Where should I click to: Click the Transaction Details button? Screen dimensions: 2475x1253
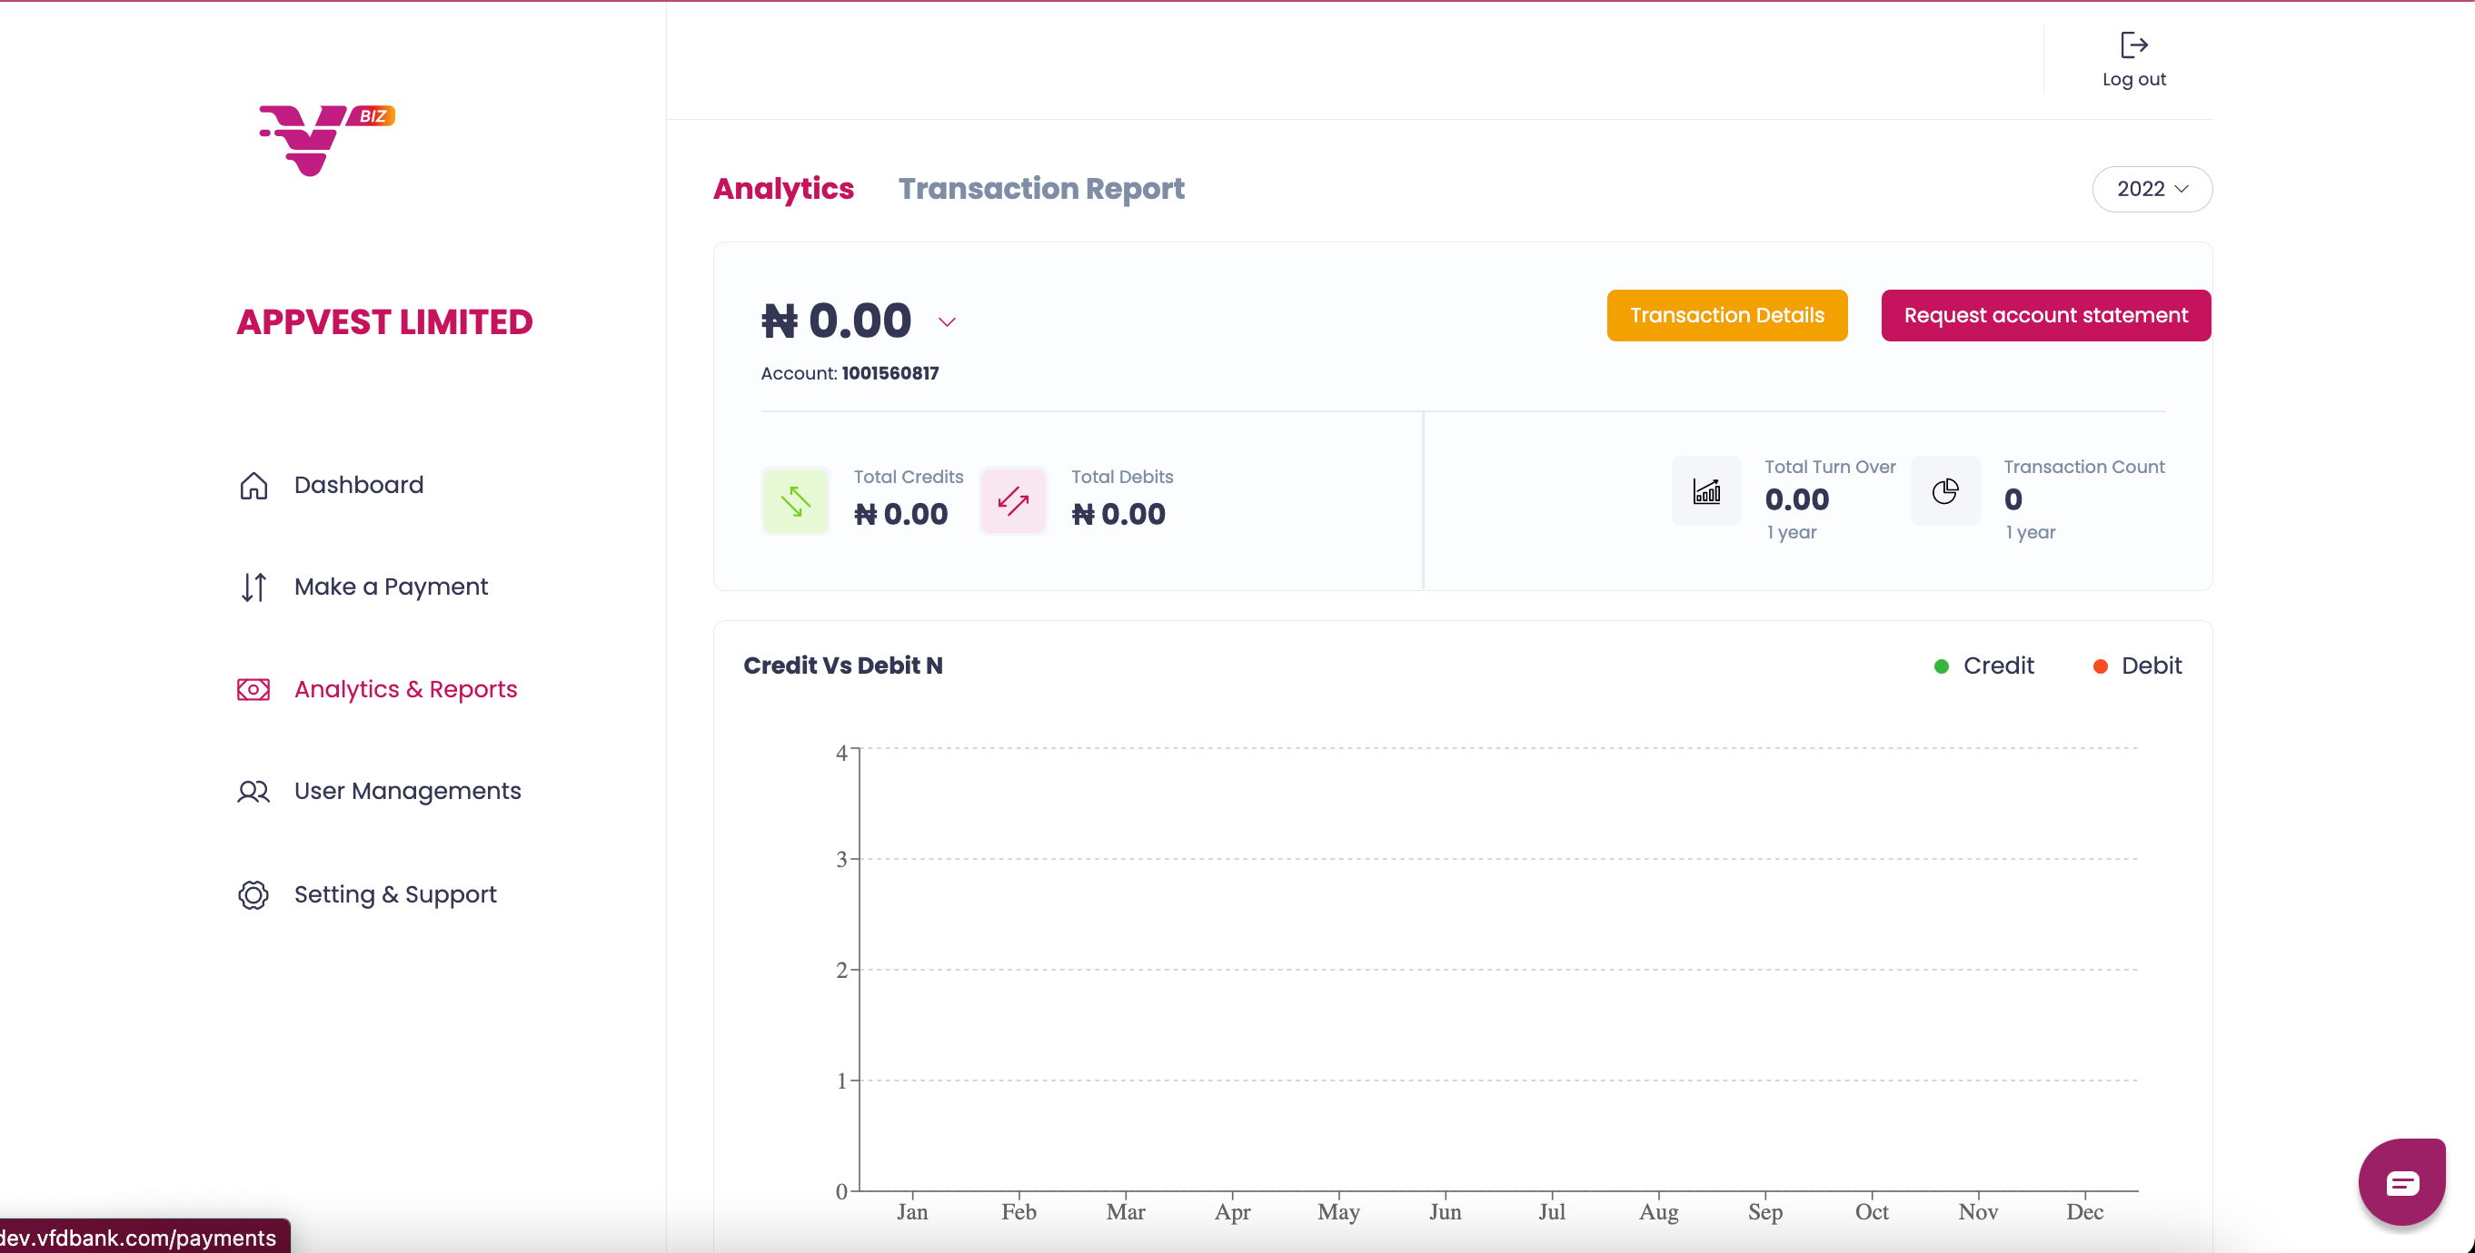click(1726, 315)
